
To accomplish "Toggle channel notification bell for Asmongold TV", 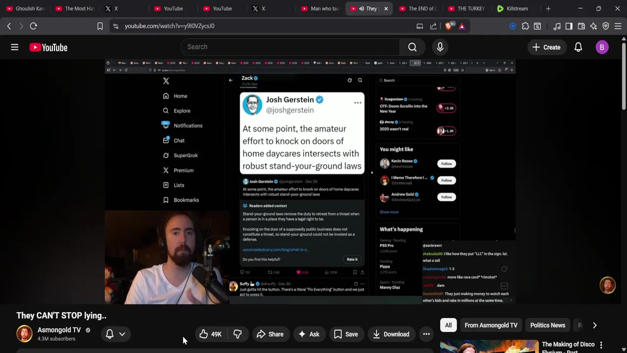I will [110, 334].
